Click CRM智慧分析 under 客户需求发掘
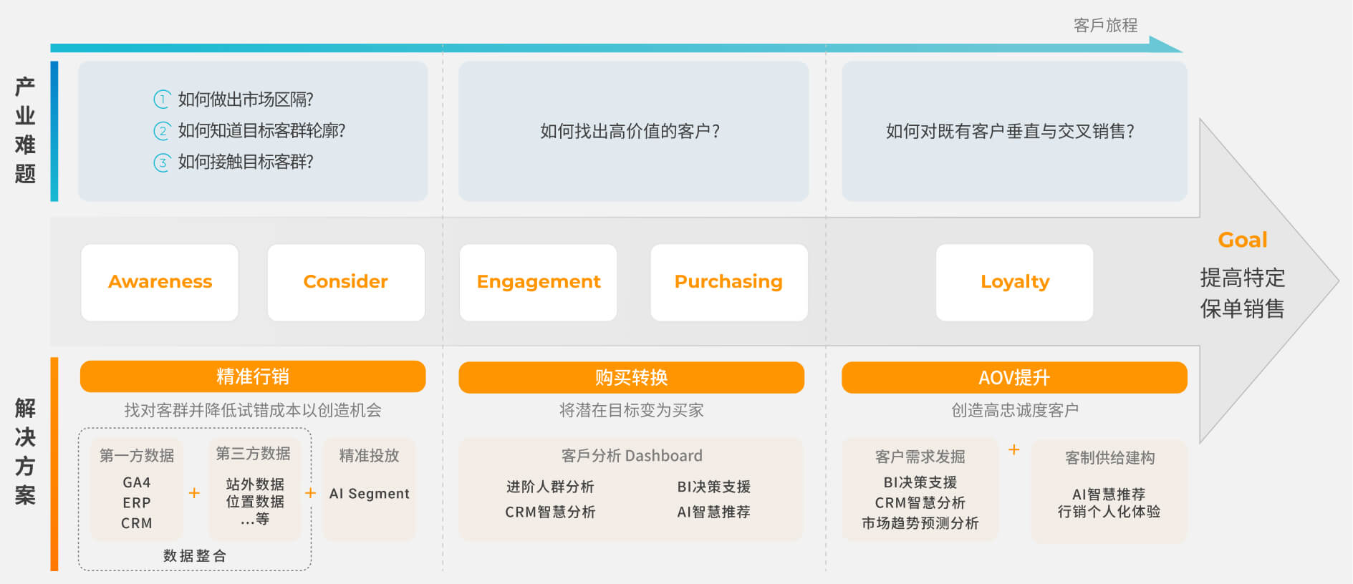1353x584 pixels. [x=920, y=503]
